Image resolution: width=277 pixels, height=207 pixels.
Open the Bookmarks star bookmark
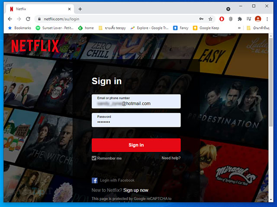click(x=19, y=28)
